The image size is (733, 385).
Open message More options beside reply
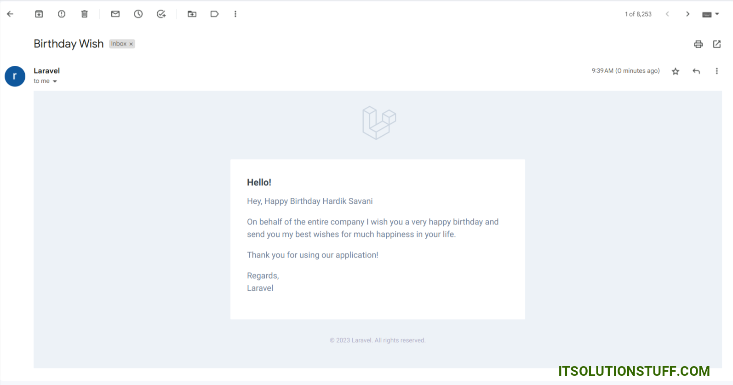[x=716, y=71]
